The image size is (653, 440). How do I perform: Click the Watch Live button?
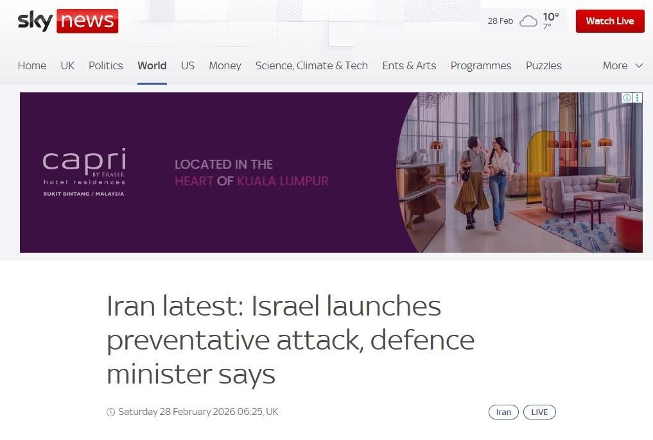610,21
